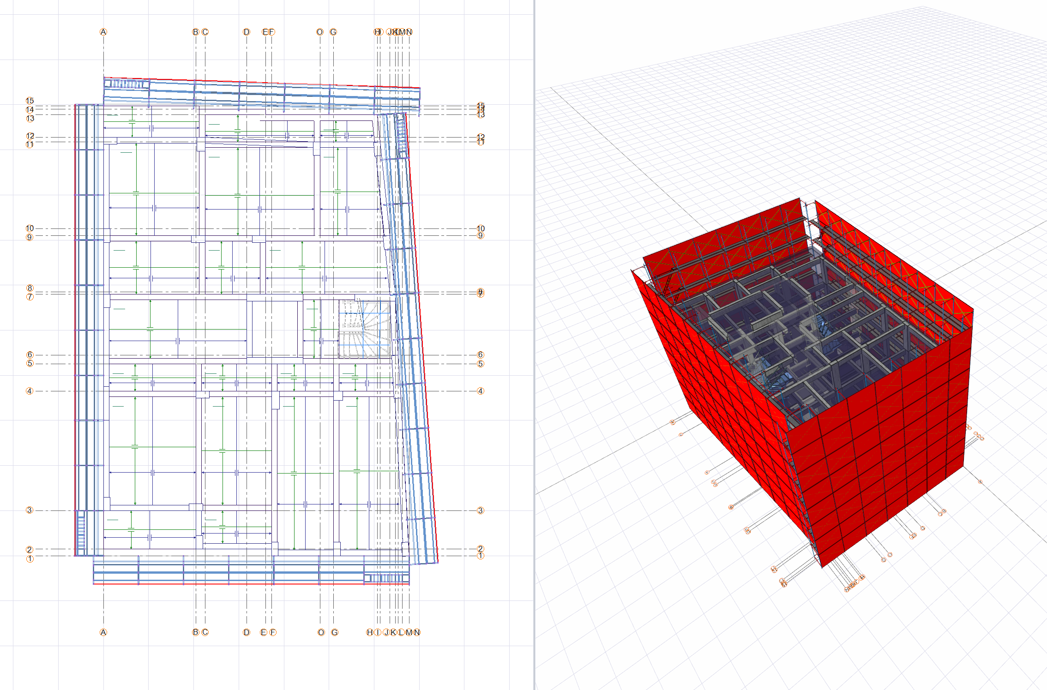Select grid bubble D below the plan
1047x690 pixels.
pyautogui.click(x=247, y=632)
